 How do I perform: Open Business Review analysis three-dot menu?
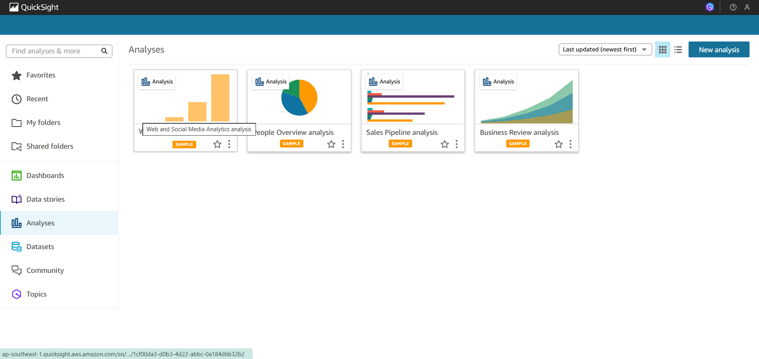pyautogui.click(x=570, y=144)
